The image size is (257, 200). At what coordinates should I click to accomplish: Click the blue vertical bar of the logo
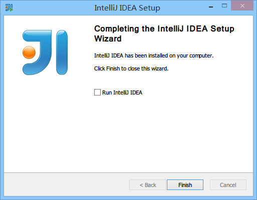tap(62, 52)
